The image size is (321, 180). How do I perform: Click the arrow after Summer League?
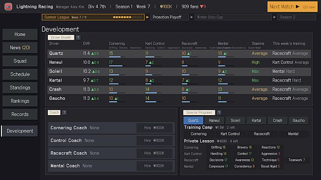pyautogui.click(x=147, y=17)
